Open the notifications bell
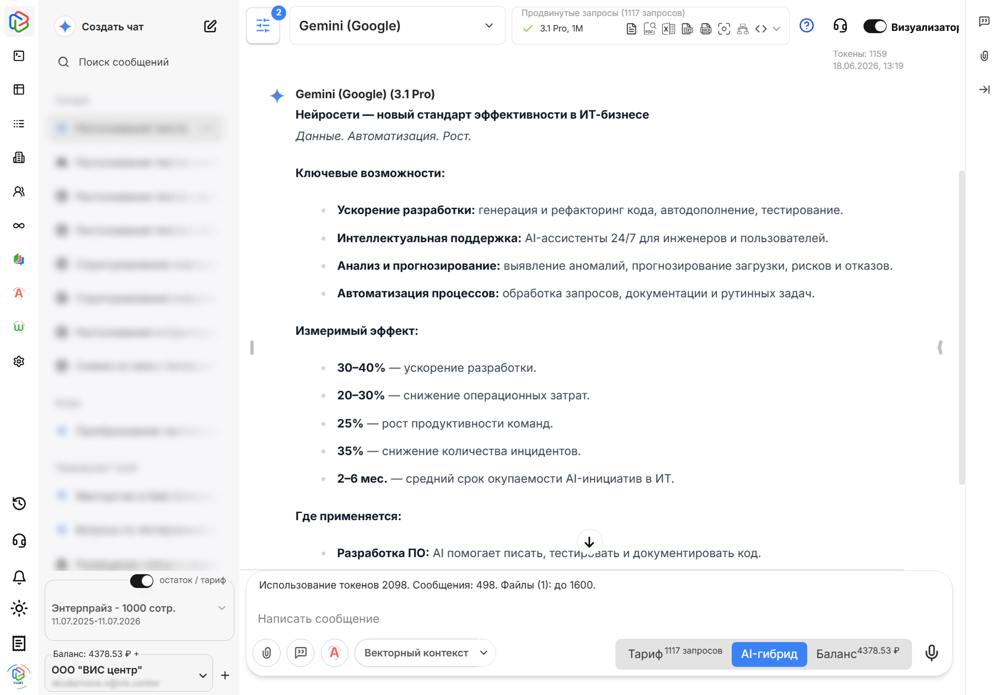 tap(19, 577)
